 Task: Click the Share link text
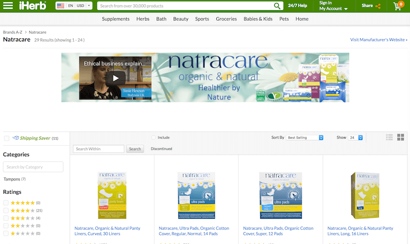pos(367,6)
